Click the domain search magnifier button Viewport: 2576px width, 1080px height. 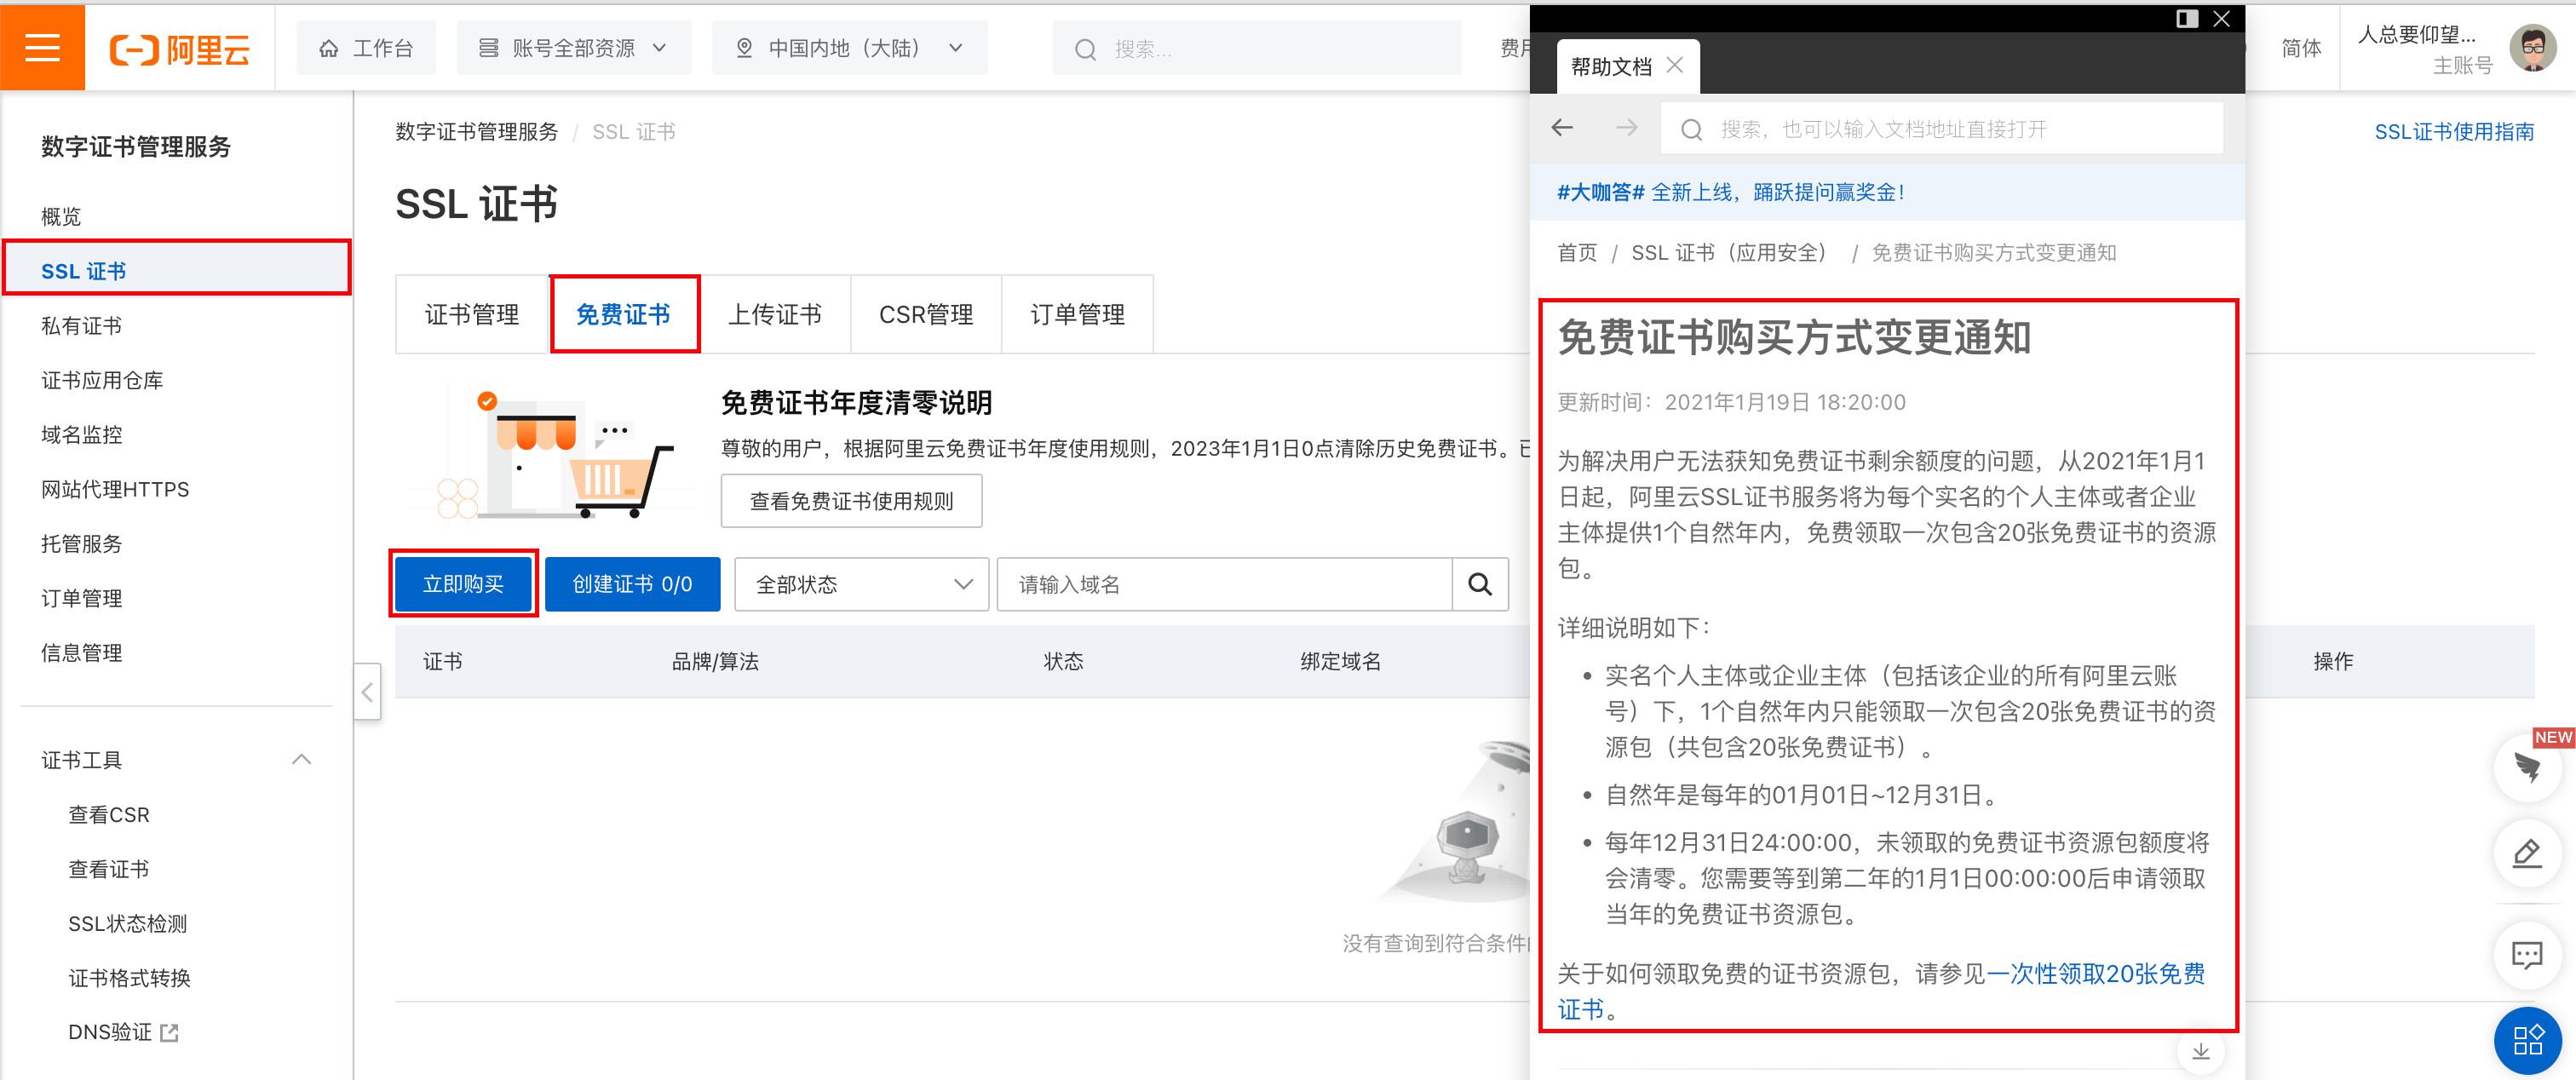(x=1479, y=584)
